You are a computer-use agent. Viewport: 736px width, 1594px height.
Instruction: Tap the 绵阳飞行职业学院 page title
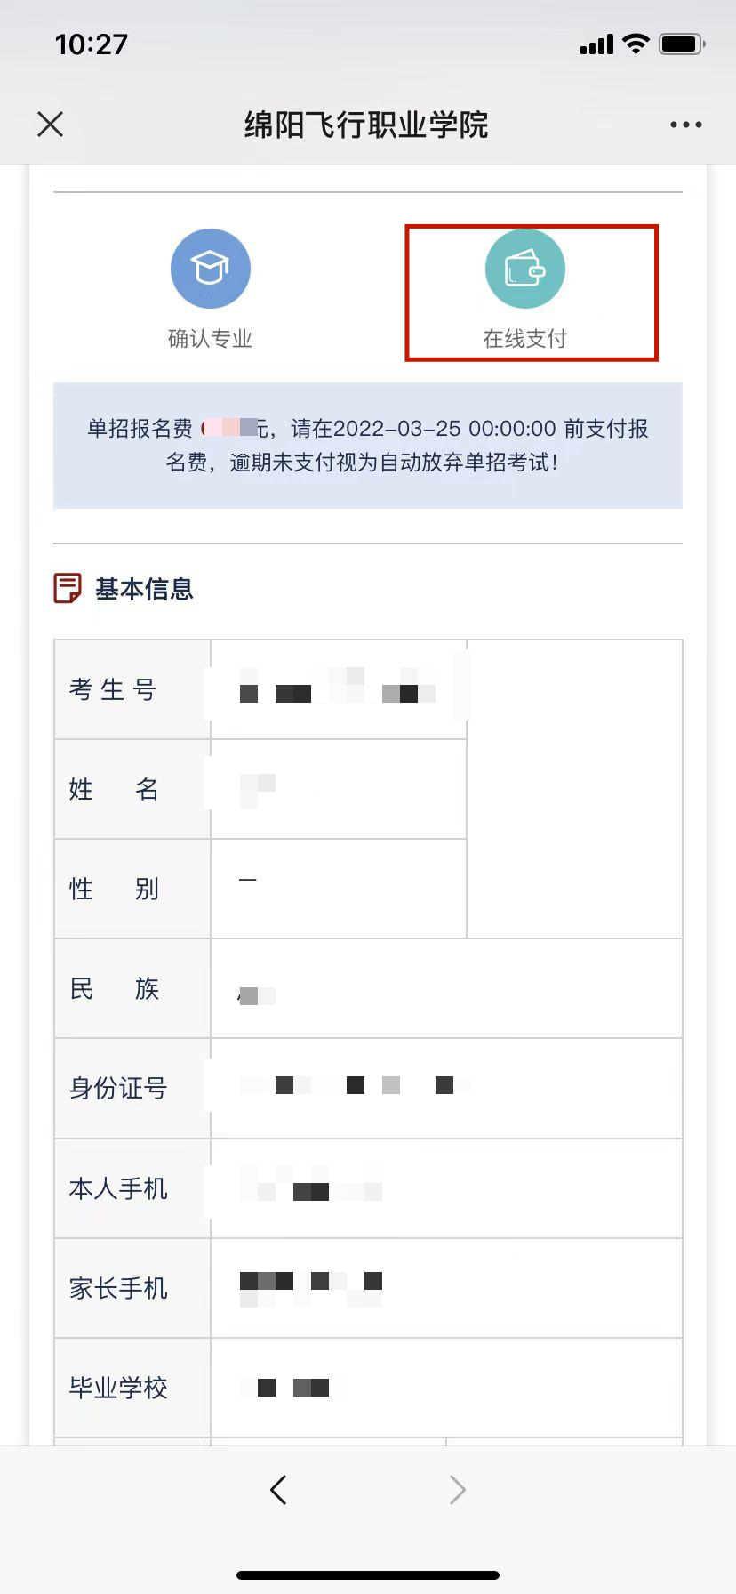366,125
